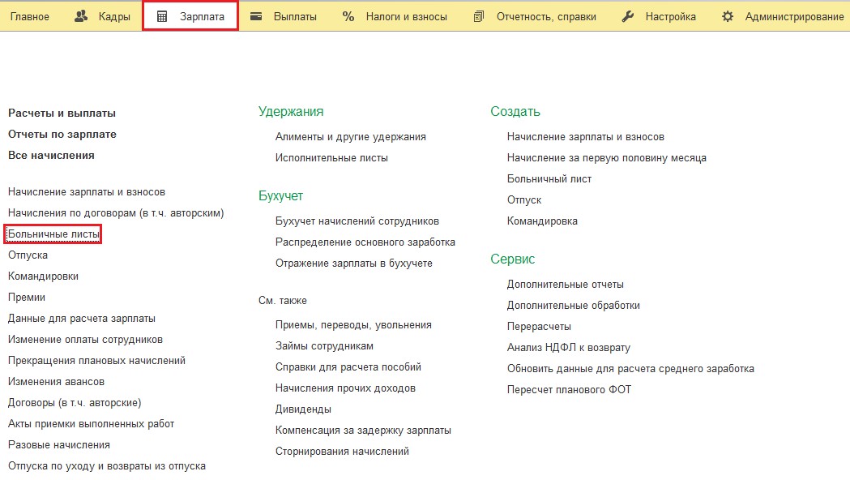Image resolution: width=850 pixels, height=480 pixels.
Task: Click the card icon next to Выплаты
Action: tap(256, 16)
